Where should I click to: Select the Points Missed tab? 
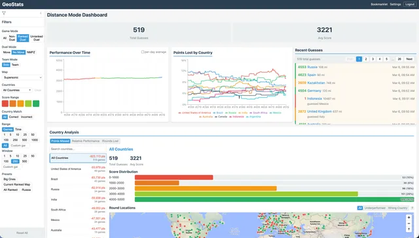[60, 141]
